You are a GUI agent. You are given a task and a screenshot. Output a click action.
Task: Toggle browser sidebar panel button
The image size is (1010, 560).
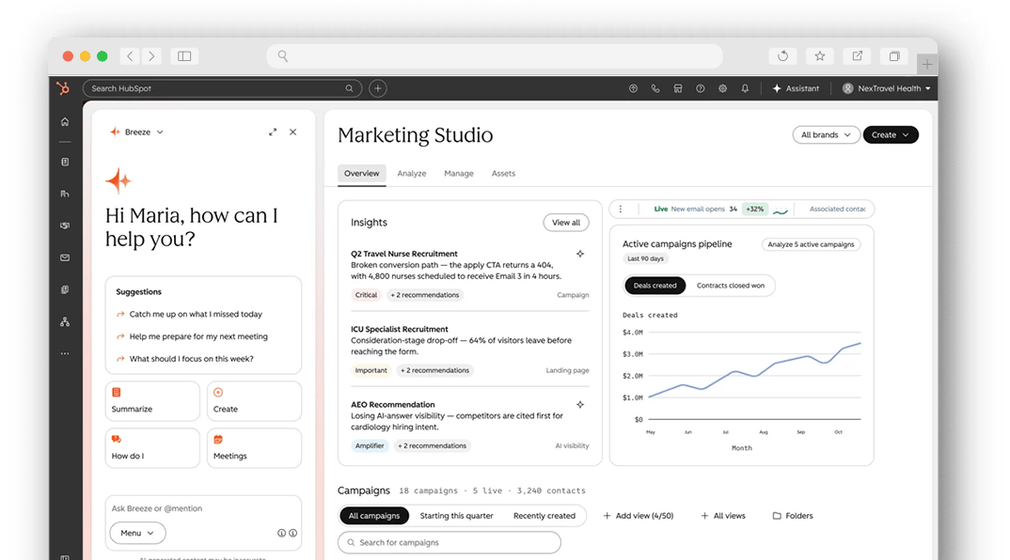click(x=184, y=56)
